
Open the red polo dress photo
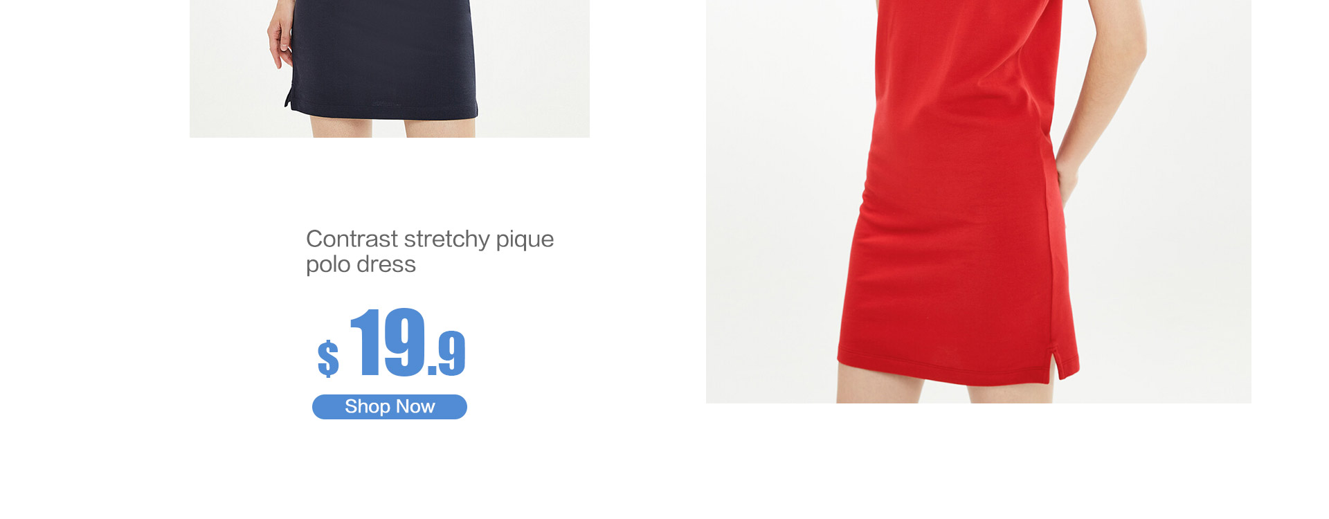pos(979,201)
